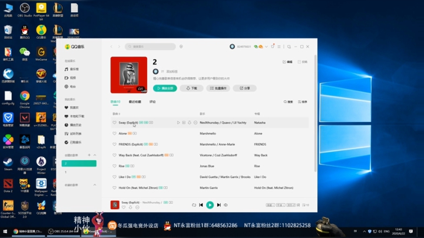This screenshot has width=424, height=238.
Task: Click the Share button
Action: point(245,88)
